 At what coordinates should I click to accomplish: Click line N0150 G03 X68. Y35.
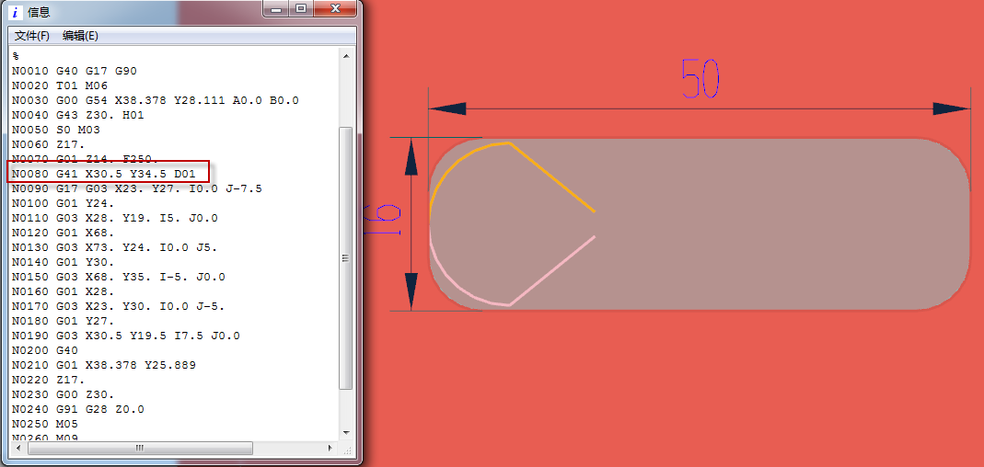(119, 277)
